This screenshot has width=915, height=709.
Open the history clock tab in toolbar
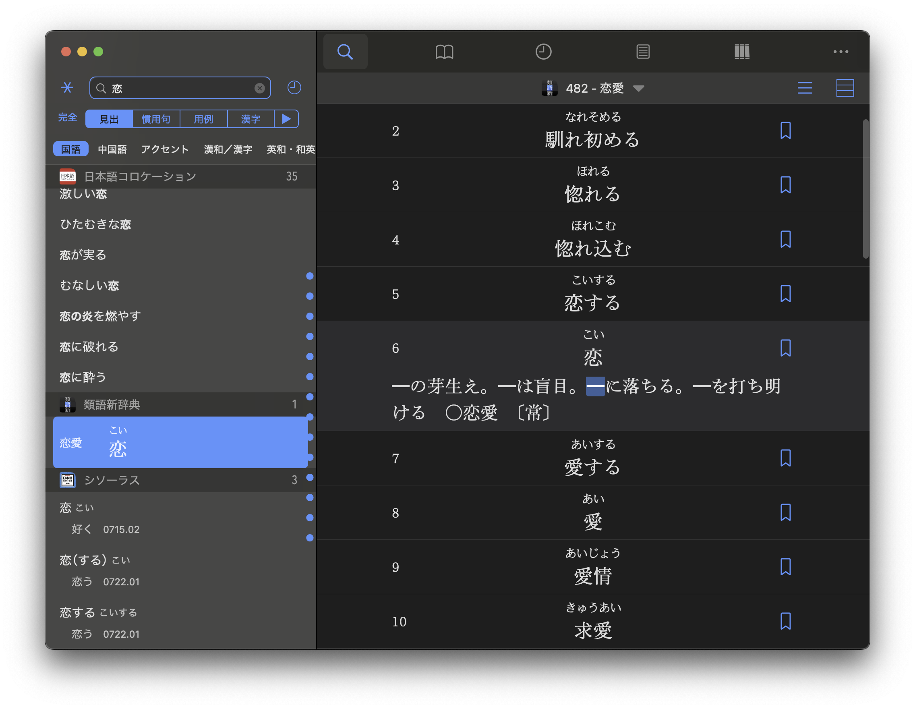click(x=543, y=52)
